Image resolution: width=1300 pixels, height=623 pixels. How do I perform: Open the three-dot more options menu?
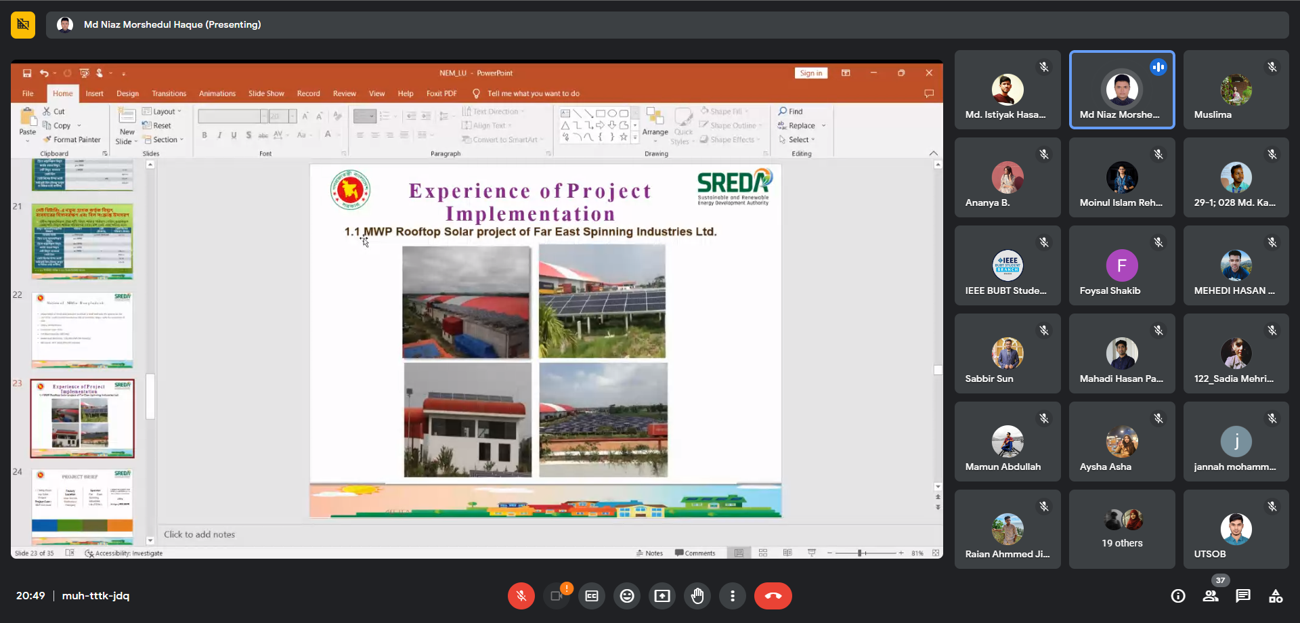coord(733,596)
